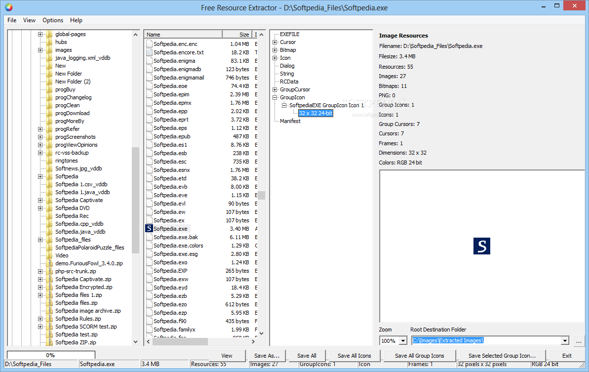Click the Softpedia.epub file icon

click(x=149, y=136)
